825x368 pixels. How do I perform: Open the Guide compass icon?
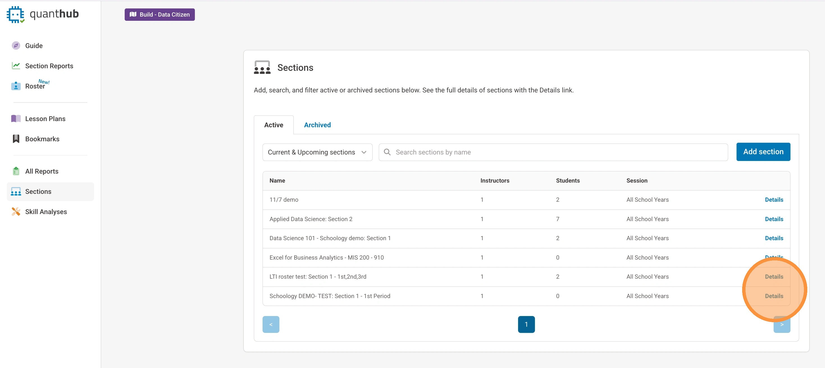[16, 46]
